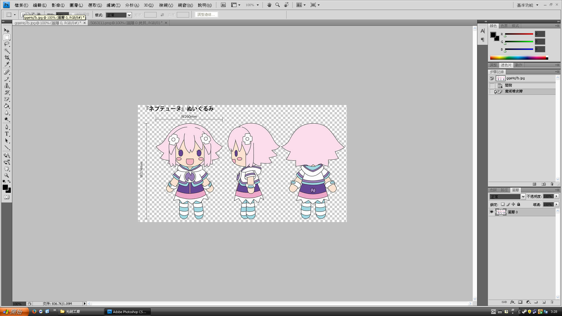Switch to the 5063(1).png document tab
562x316 pixels.
tap(126, 23)
